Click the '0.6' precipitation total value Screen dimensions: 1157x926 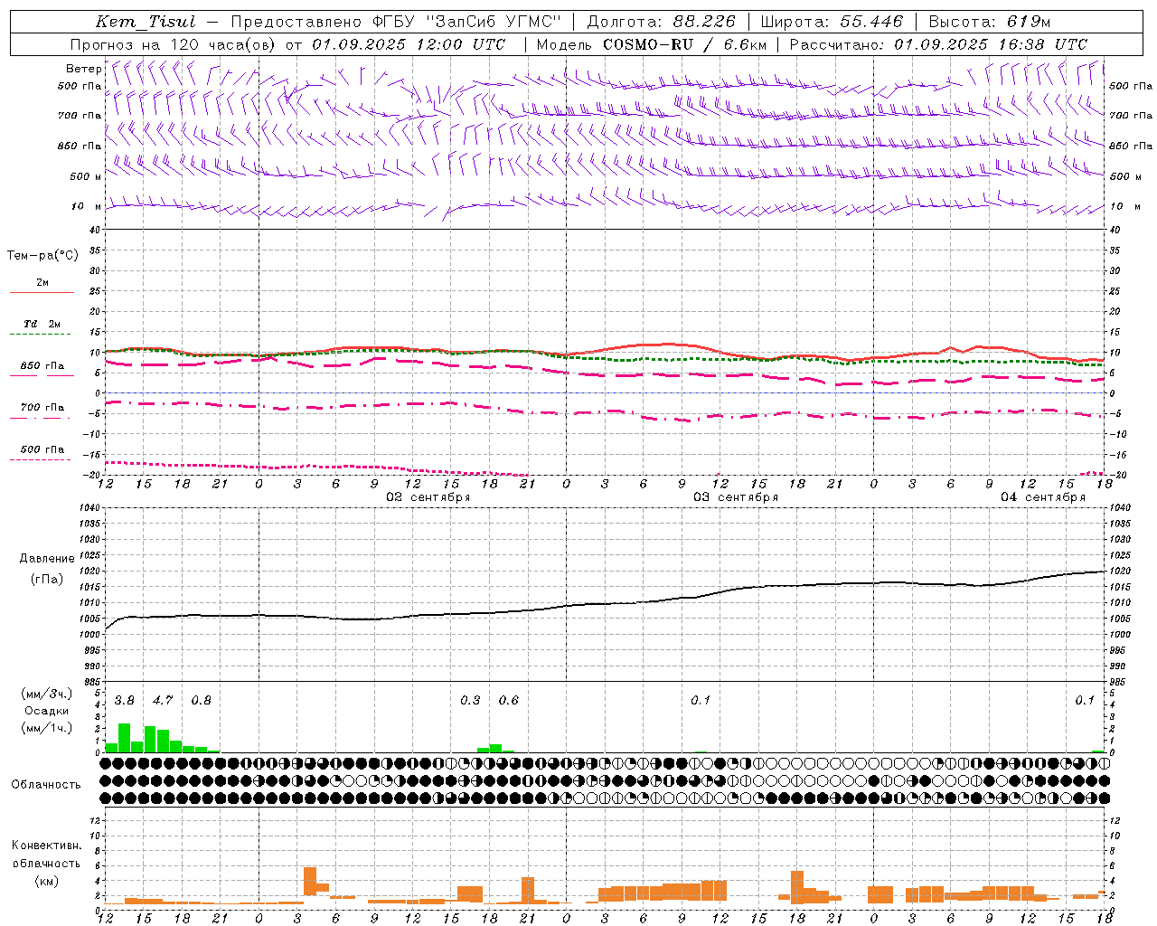click(509, 701)
